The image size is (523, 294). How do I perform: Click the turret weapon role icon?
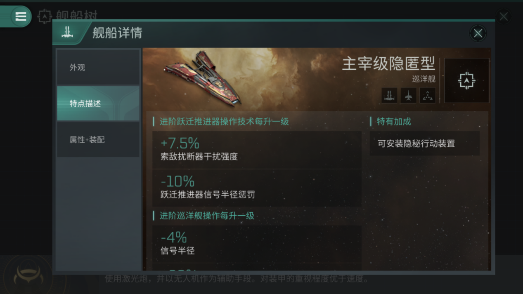(x=389, y=95)
